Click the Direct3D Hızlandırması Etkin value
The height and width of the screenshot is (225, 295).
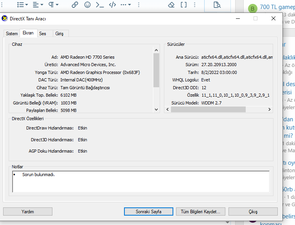(83, 140)
